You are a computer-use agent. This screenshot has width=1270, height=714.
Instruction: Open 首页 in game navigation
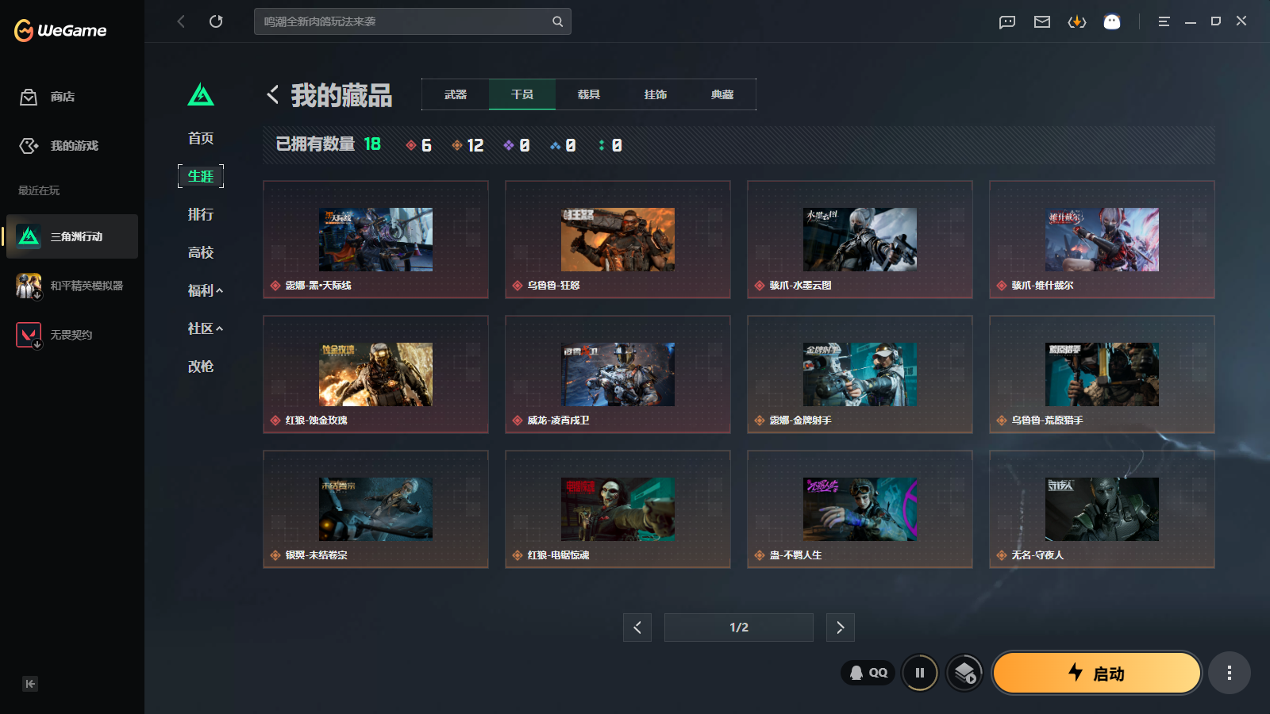point(201,138)
